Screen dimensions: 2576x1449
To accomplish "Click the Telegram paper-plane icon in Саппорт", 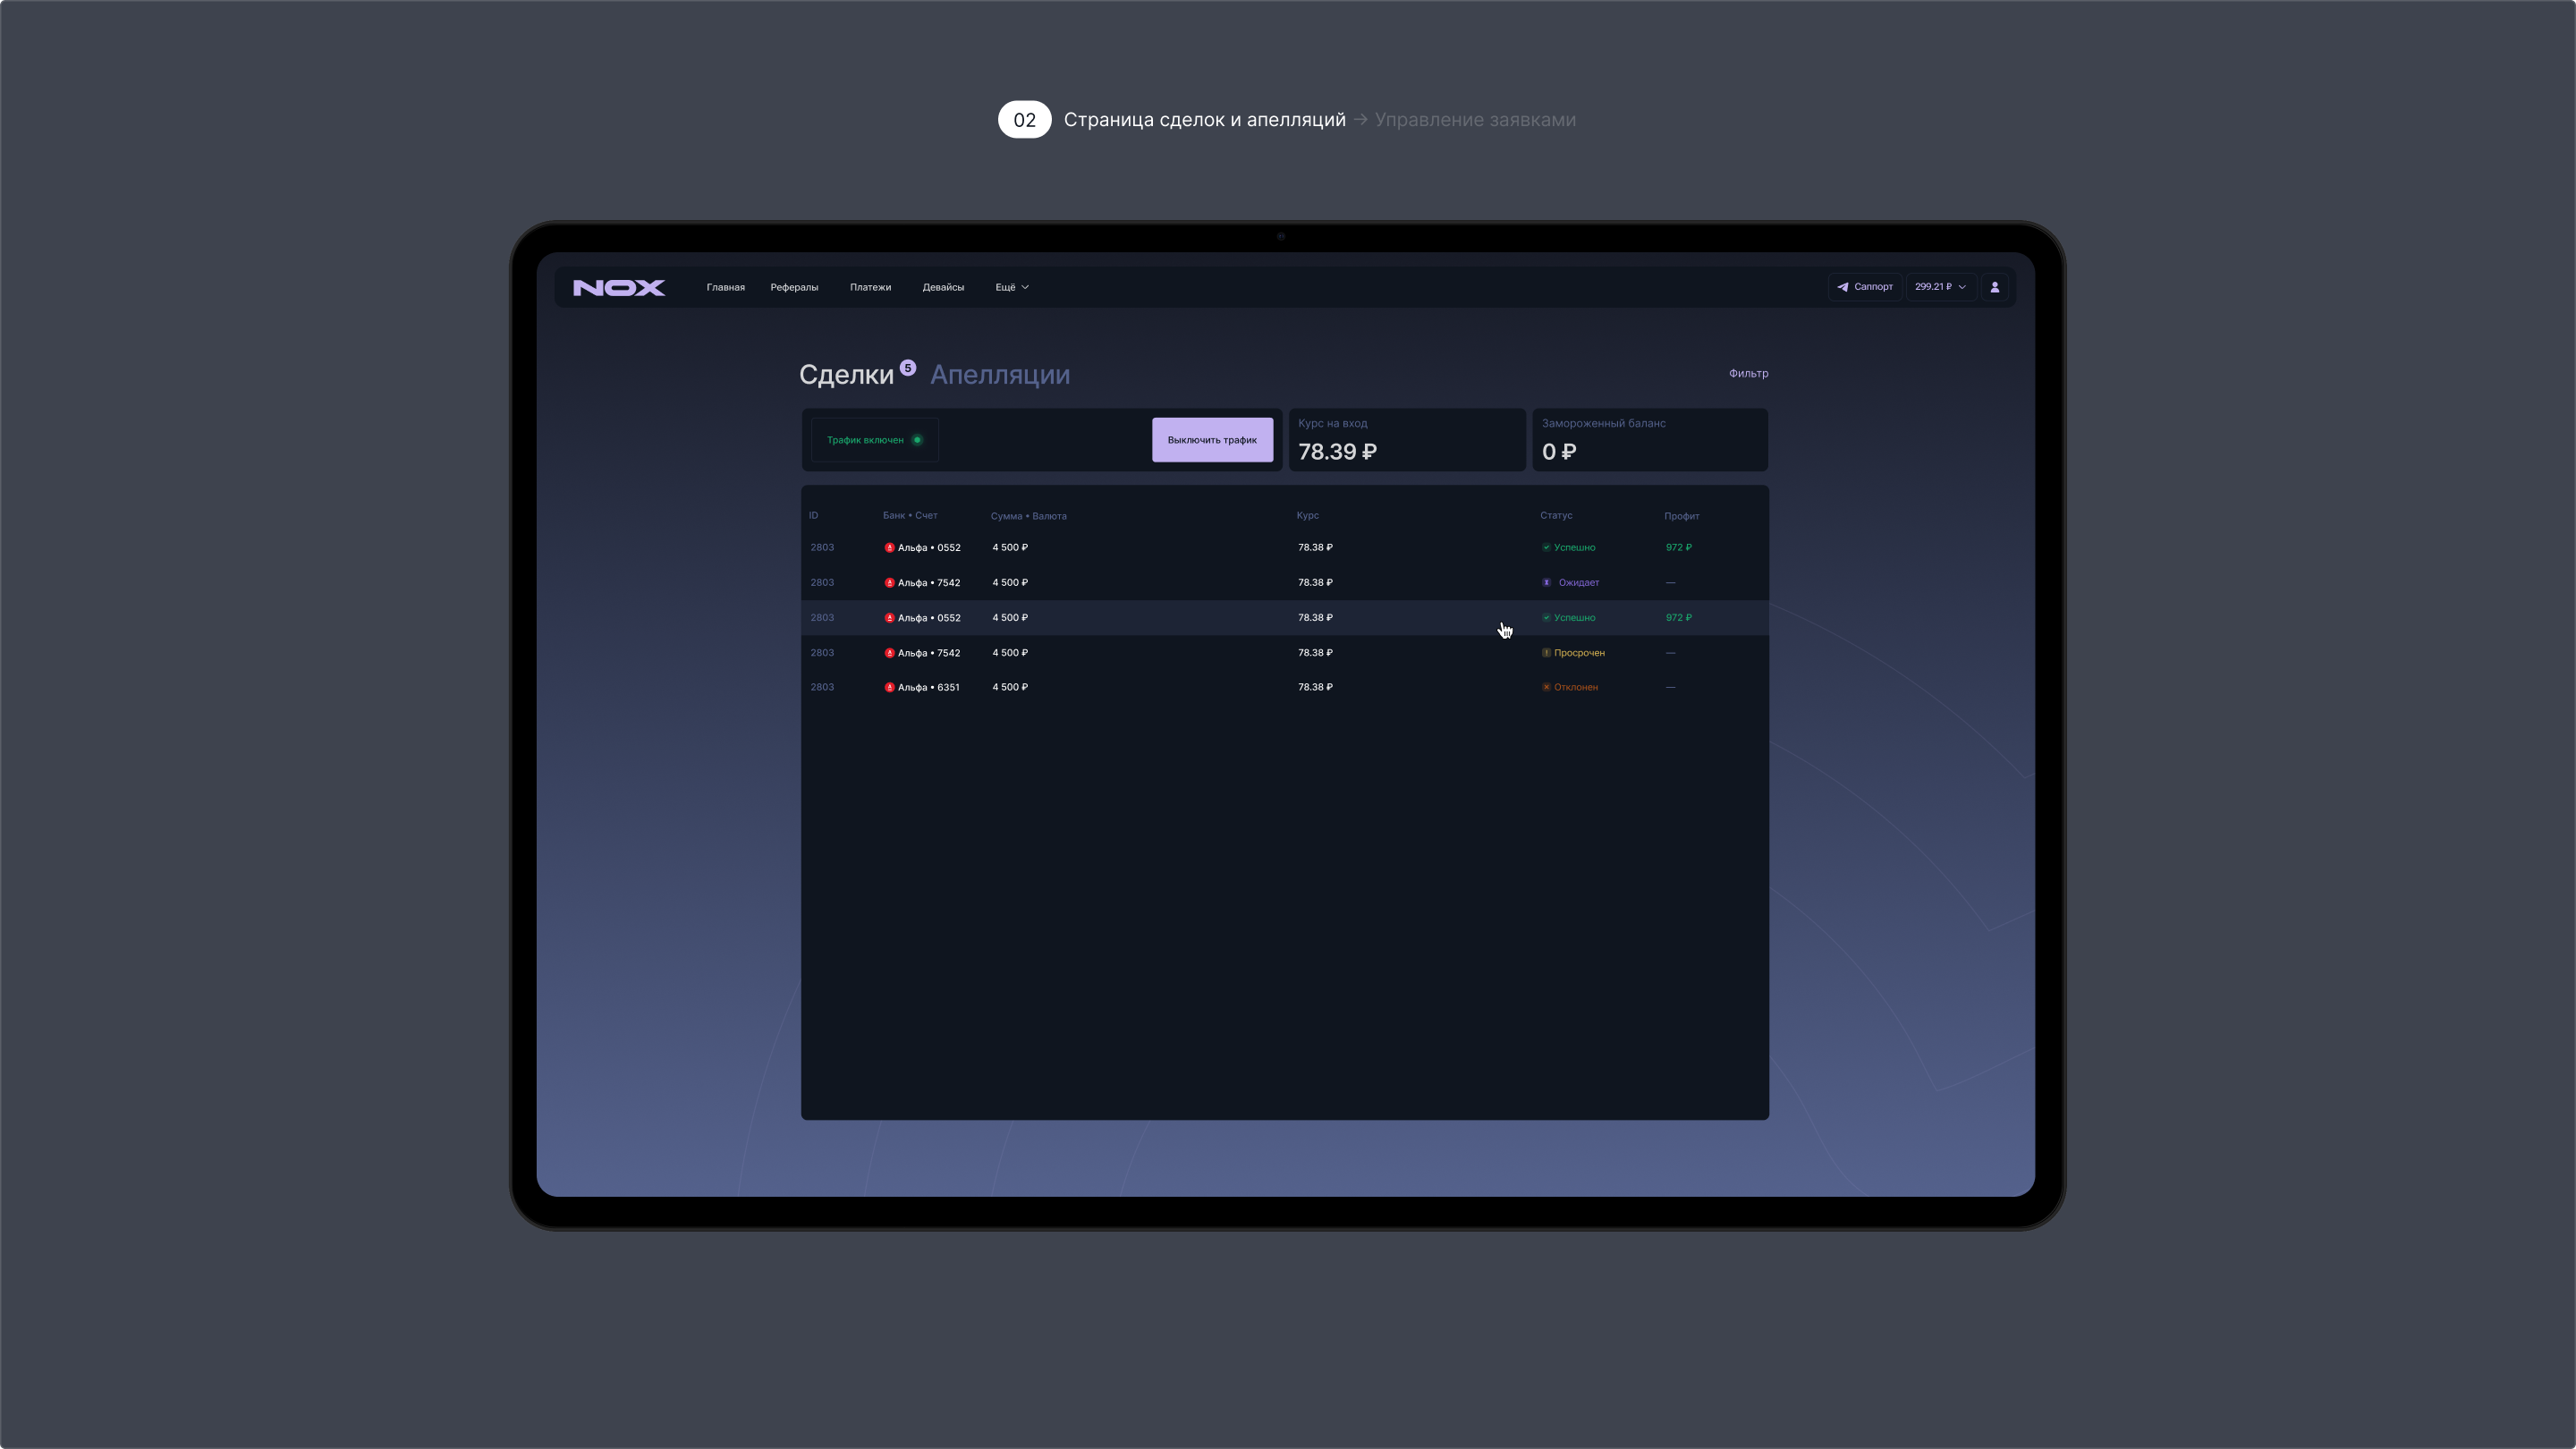I will pos(1842,287).
